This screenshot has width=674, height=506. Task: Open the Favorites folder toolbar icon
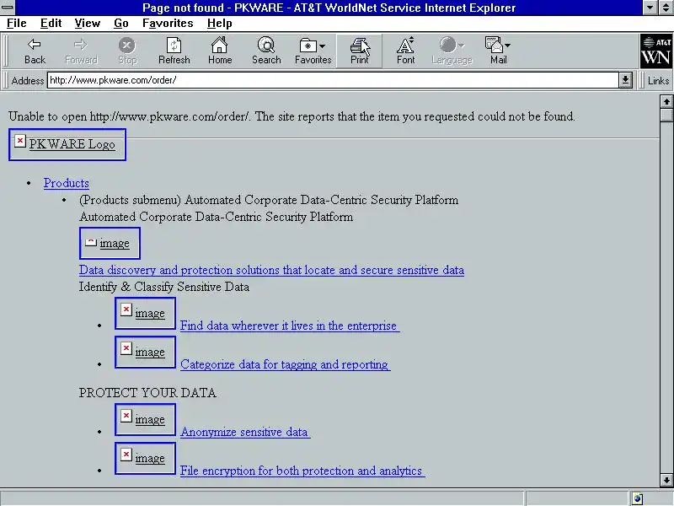coord(308,46)
